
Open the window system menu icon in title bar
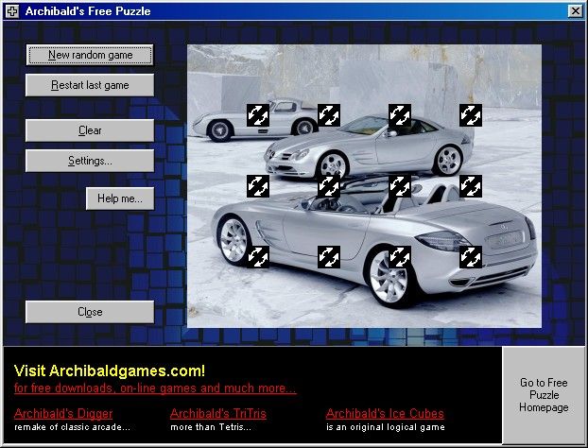click(10, 10)
